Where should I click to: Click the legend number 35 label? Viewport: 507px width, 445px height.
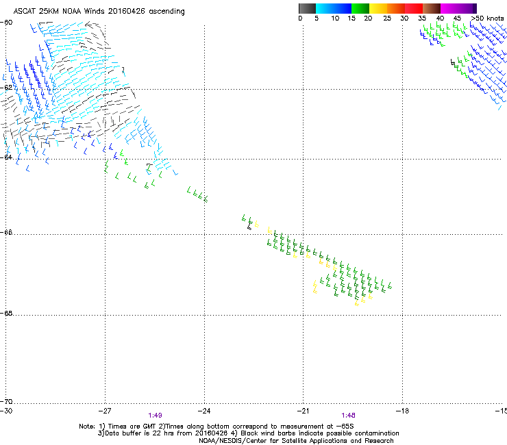click(422, 18)
